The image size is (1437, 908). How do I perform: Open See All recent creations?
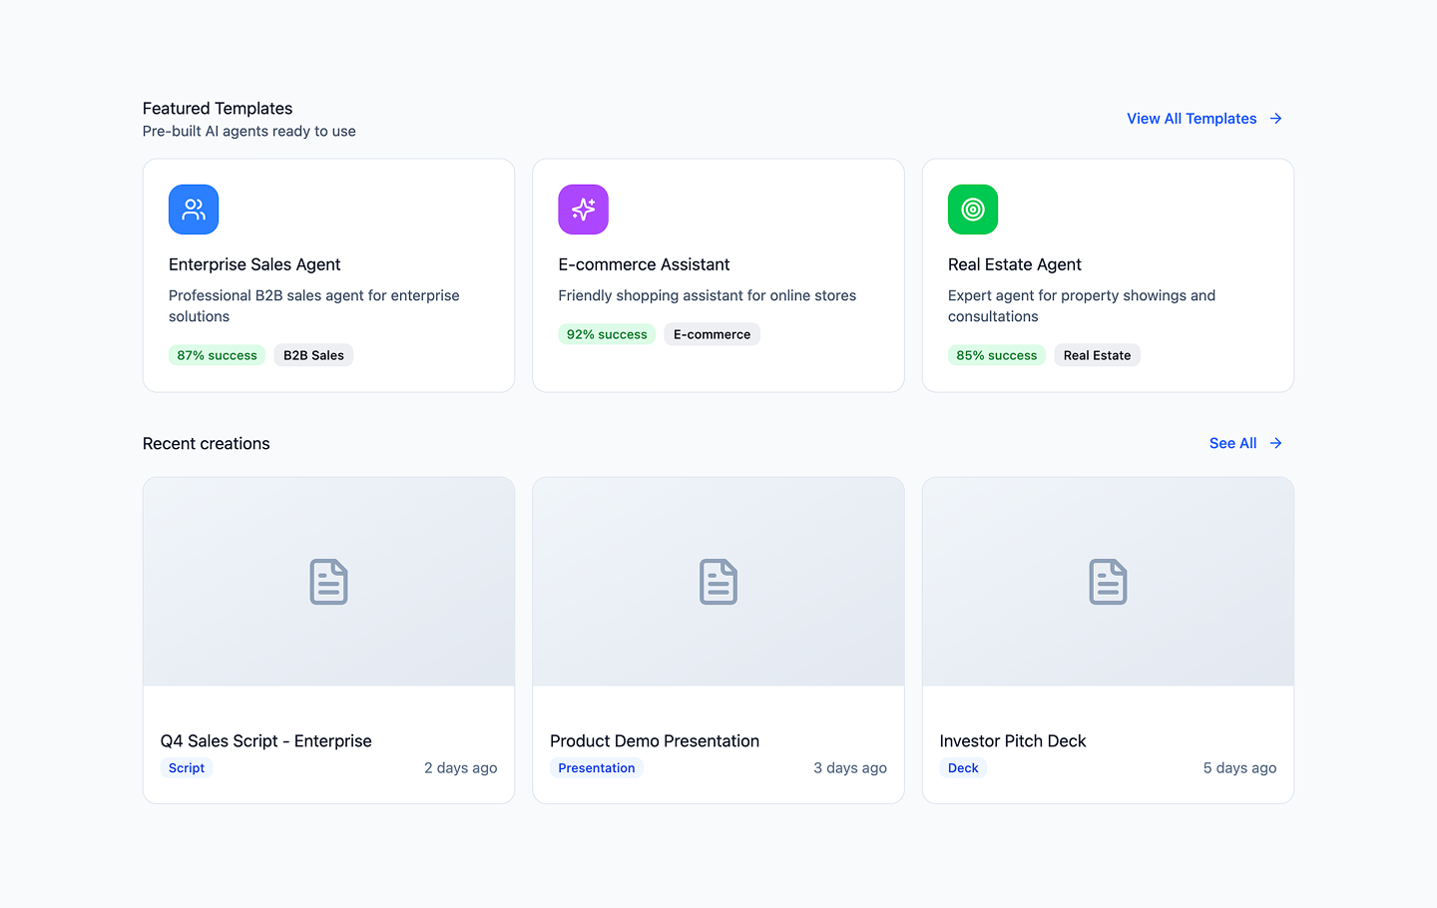coord(1232,443)
